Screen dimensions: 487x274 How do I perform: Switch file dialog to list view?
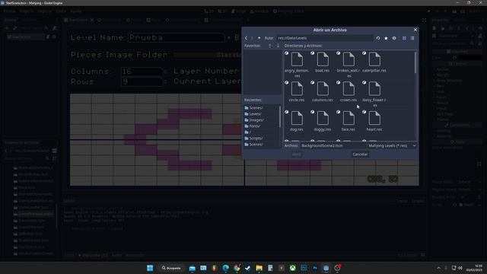tap(412, 38)
